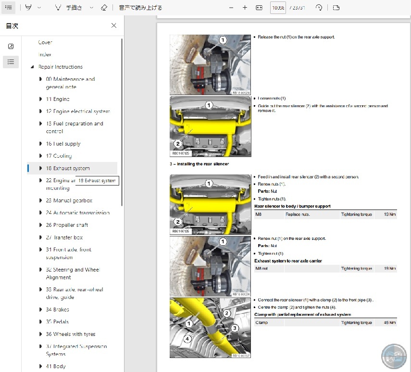Click the zoom out minus icon
The width and height of the screenshot is (411, 372).
[x=231, y=8]
